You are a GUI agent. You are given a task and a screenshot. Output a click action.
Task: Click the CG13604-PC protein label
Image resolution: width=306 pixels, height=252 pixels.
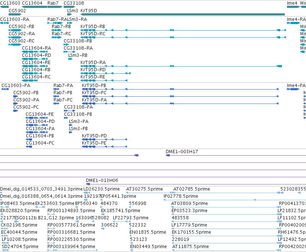[x=40, y=143]
